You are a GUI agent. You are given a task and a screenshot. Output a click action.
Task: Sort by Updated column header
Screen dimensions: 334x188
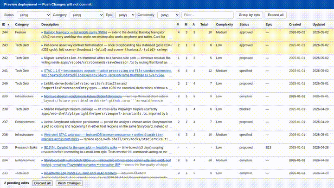(319, 25)
